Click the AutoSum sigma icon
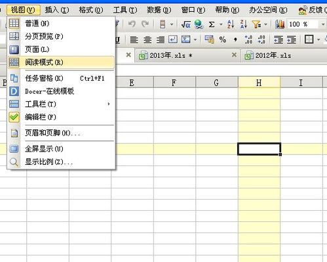Viewport: 327px width, 262px height. coord(212,24)
